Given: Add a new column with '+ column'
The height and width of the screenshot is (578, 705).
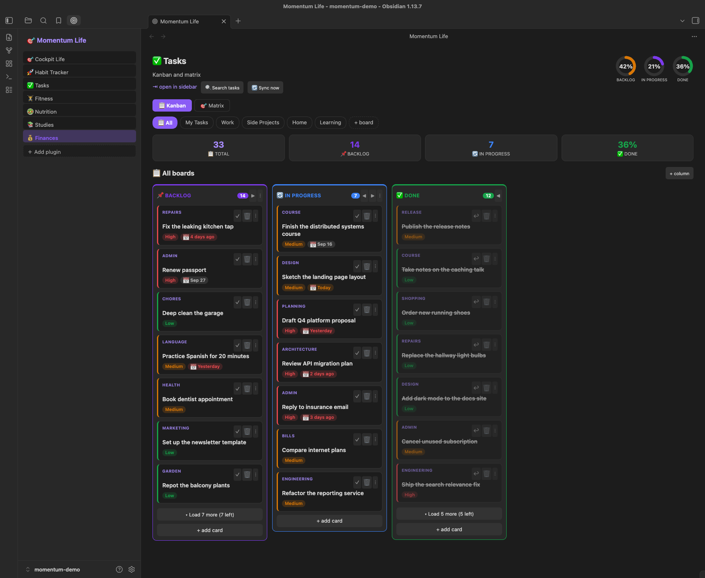Looking at the screenshot, I should click(680, 174).
